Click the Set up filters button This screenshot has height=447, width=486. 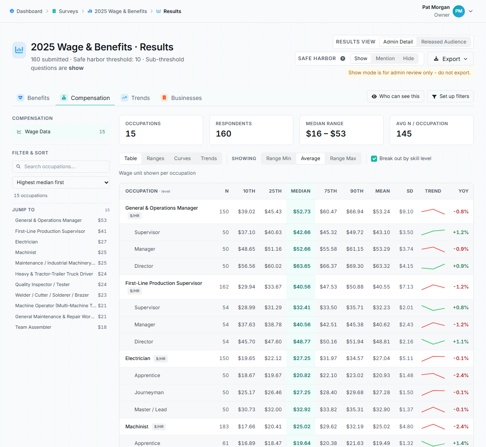coord(450,96)
